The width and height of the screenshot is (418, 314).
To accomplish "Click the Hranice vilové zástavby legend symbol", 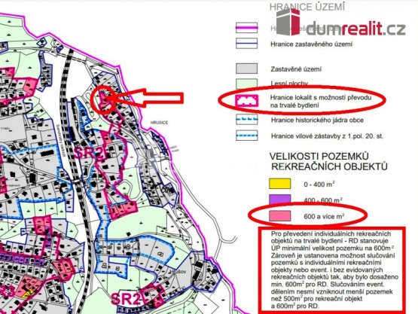I will (246, 136).
